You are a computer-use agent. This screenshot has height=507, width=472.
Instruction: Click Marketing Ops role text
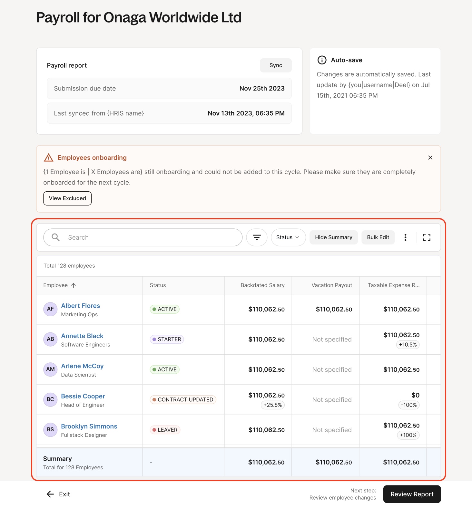tap(79, 314)
